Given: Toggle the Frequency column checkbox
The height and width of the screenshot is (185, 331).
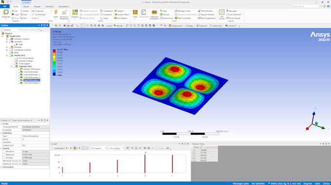Looking at the screenshot, I should tap(202, 147).
